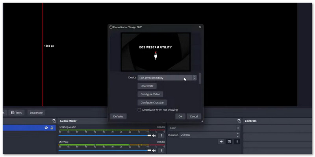Open Filters for the selected source

[16, 113]
